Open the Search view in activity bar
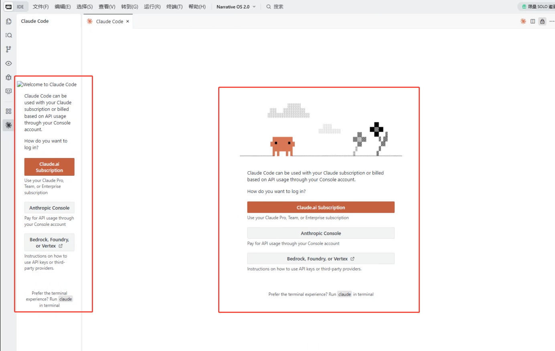Viewport: 555px width, 351px height. pyautogui.click(x=8, y=35)
